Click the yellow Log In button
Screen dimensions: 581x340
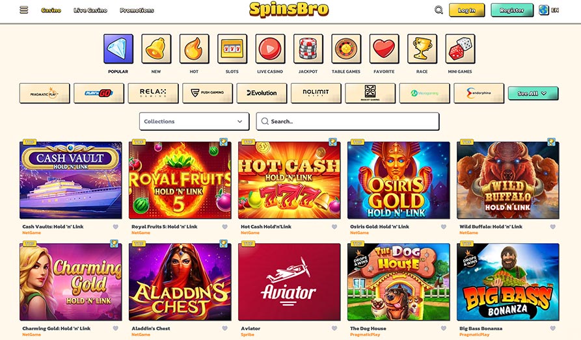tap(466, 10)
